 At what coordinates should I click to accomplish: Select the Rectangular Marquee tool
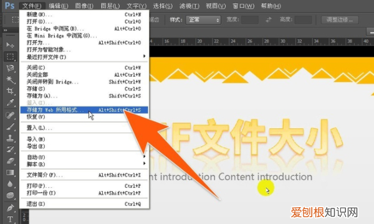click(10, 57)
